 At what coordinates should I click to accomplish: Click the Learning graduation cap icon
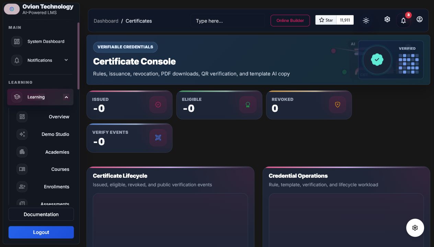click(16, 97)
